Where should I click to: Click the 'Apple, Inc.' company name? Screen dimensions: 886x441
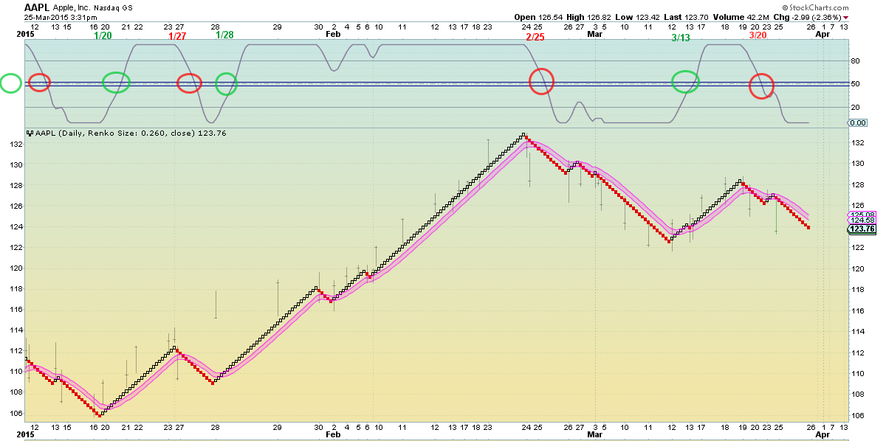(x=72, y=7)
